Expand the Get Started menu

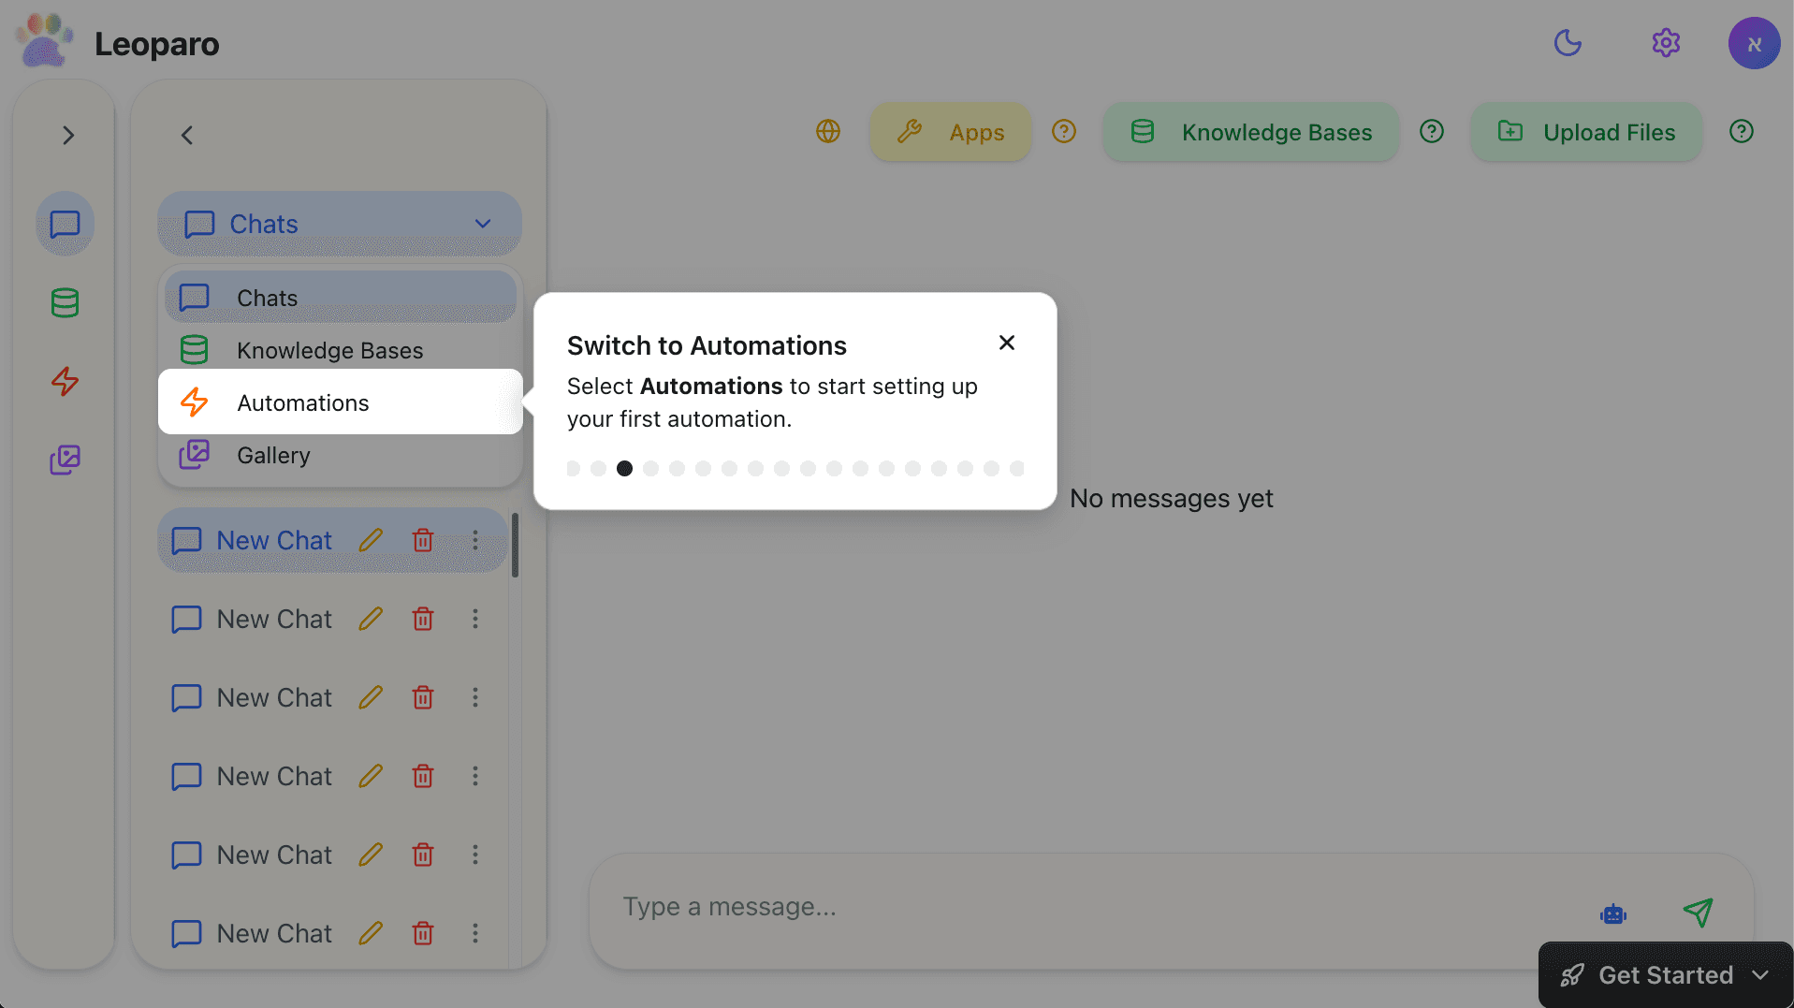(x=1664, y=974)
